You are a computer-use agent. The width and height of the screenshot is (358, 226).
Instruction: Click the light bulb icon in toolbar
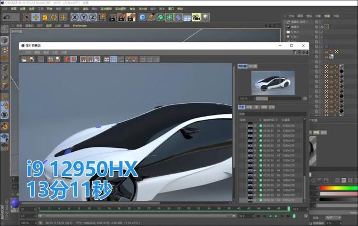point(205,17)
